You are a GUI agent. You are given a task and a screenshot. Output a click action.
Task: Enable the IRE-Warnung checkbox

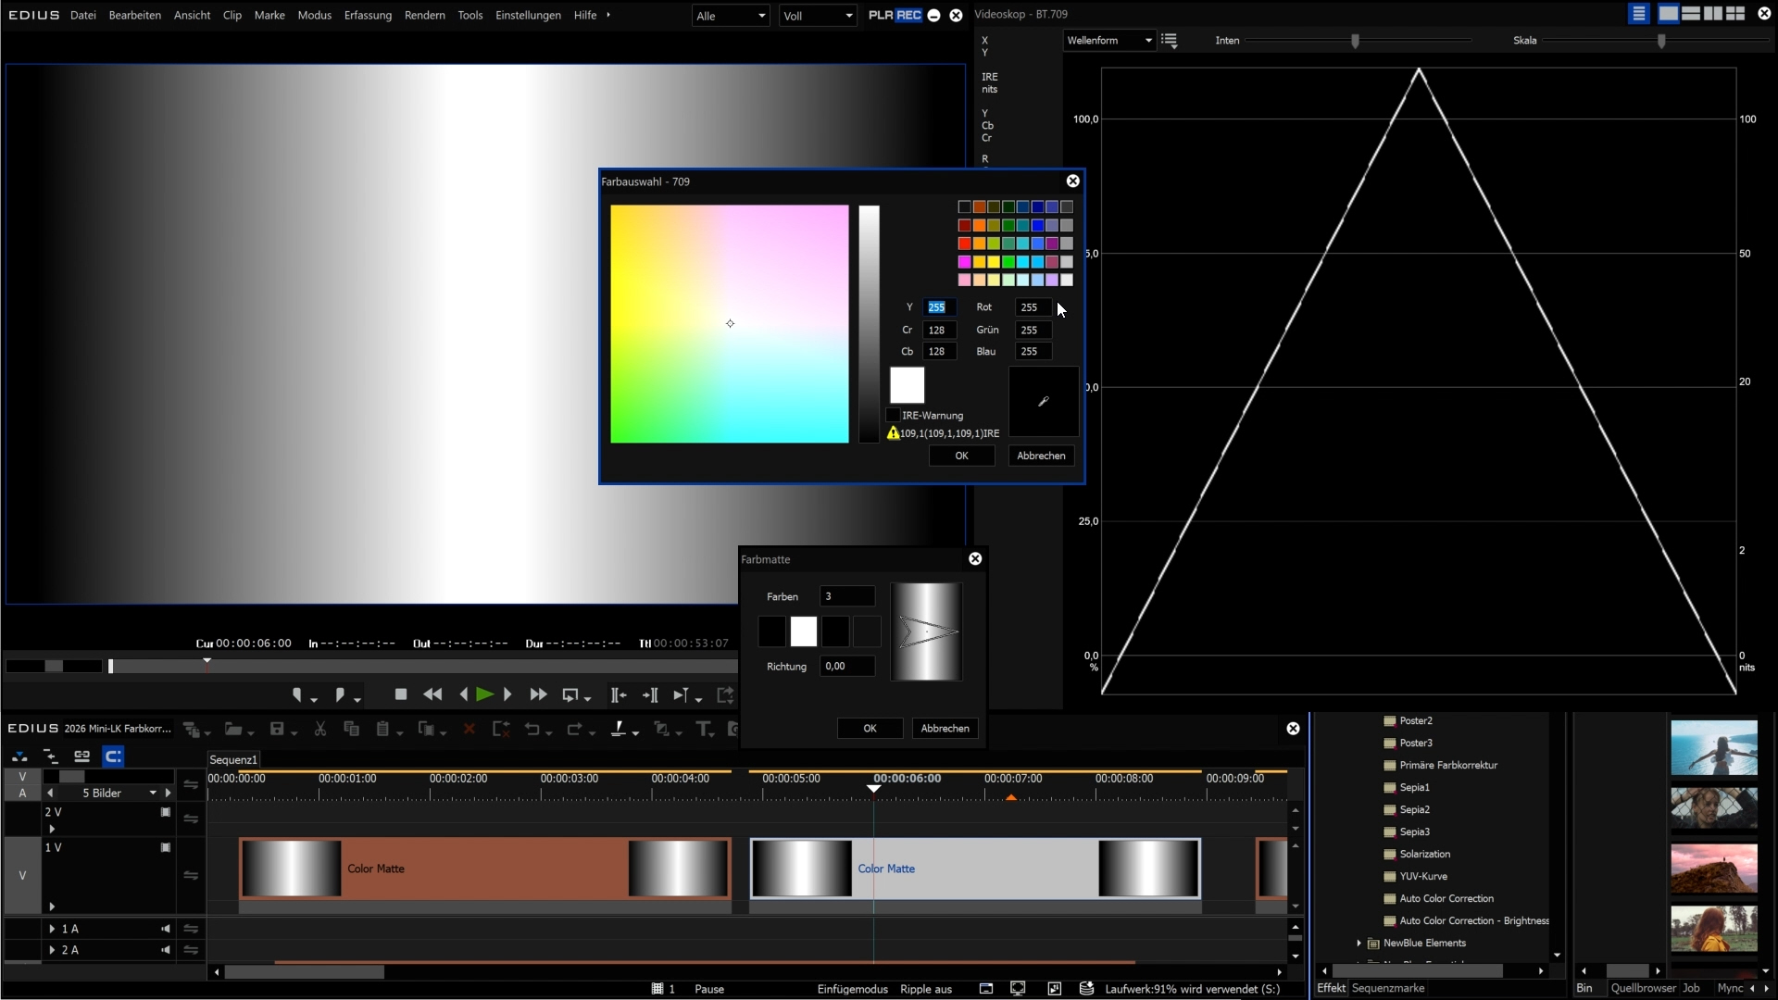[894, 416]
